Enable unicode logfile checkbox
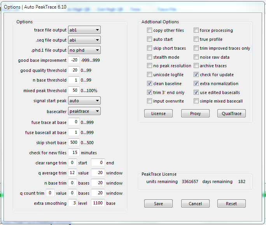Image resolution: width=266 pixels, height=225 pixels. click(149, 75)
